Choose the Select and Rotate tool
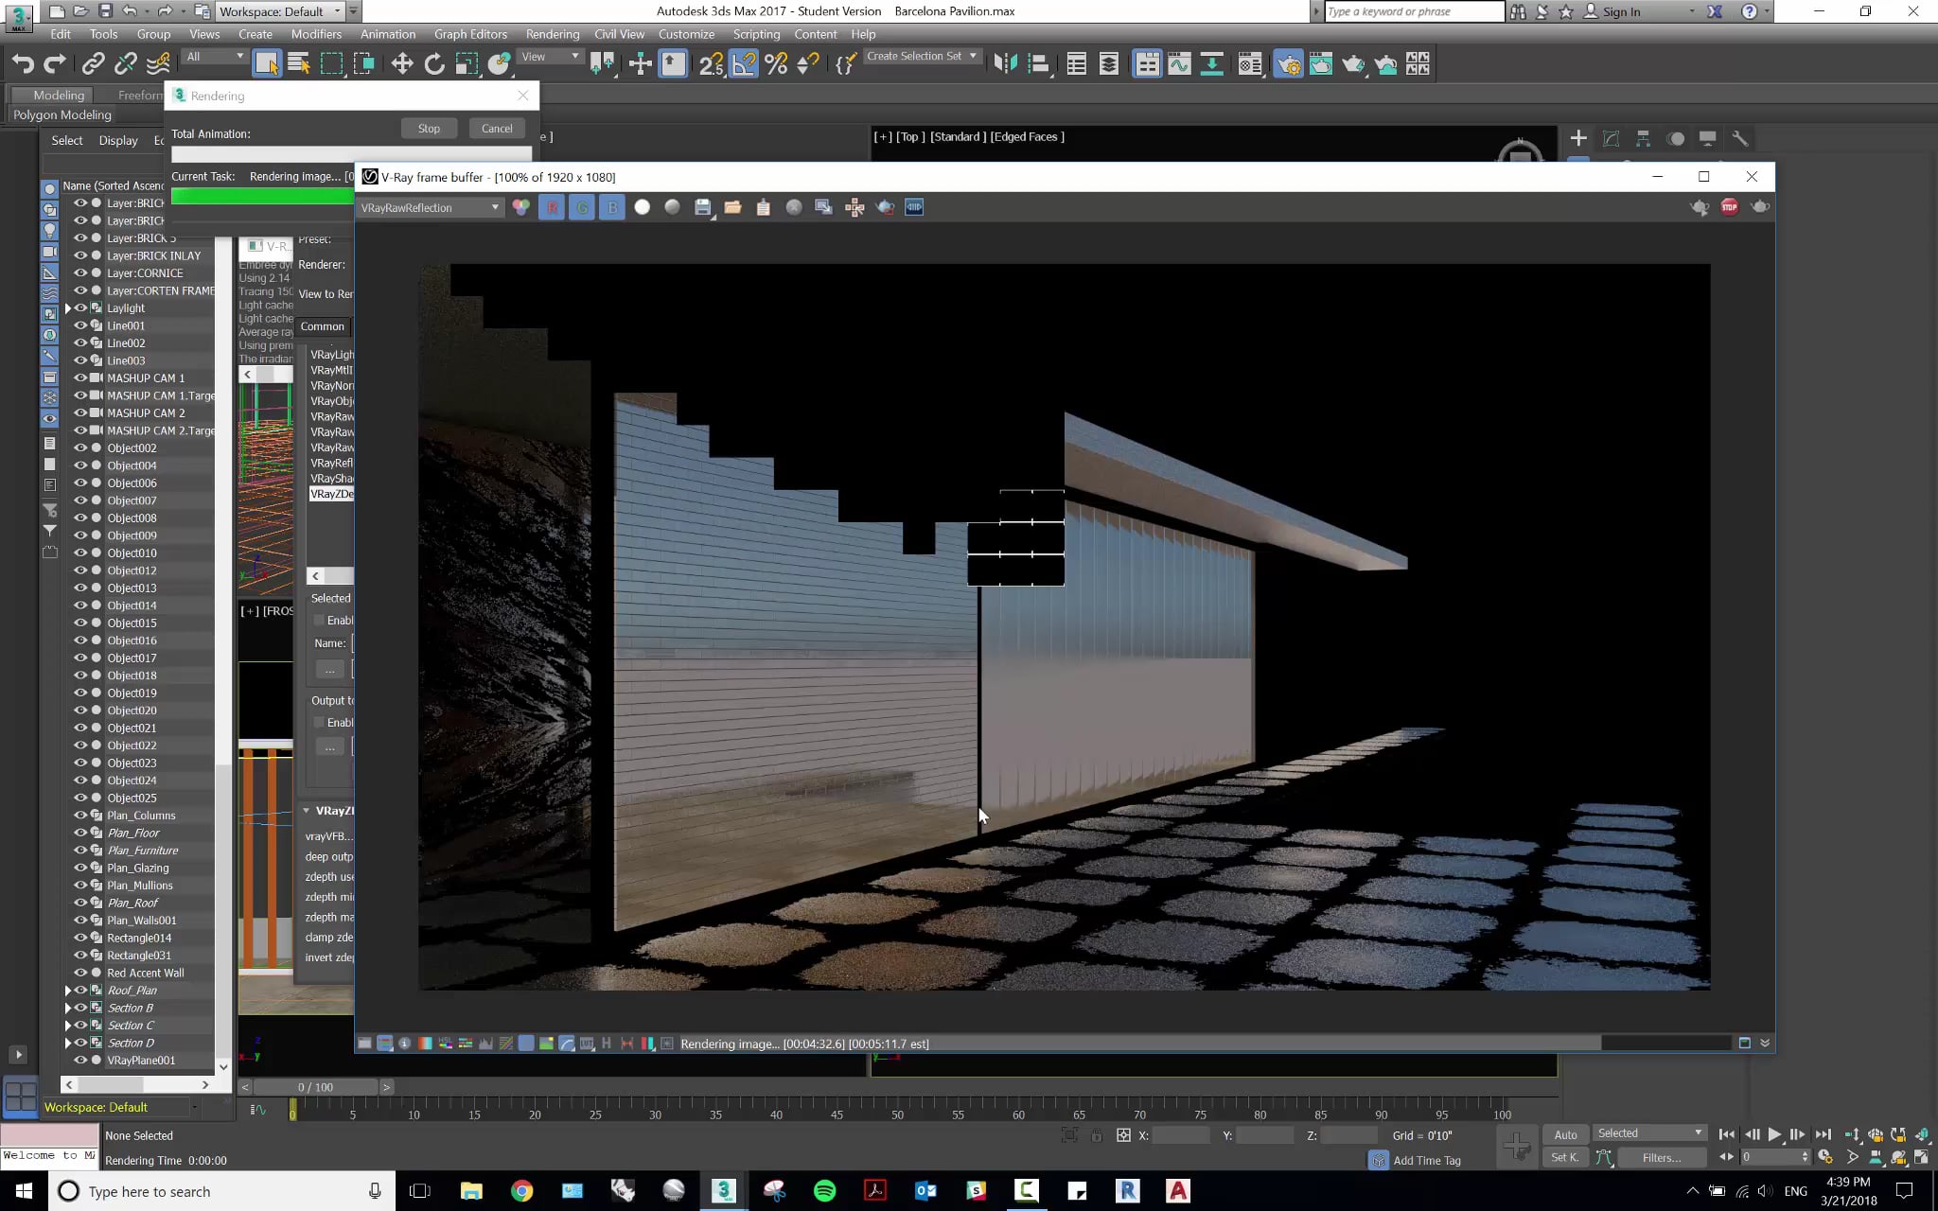This screenshot has height=1211, width=1938. click(x=434, y=63)
